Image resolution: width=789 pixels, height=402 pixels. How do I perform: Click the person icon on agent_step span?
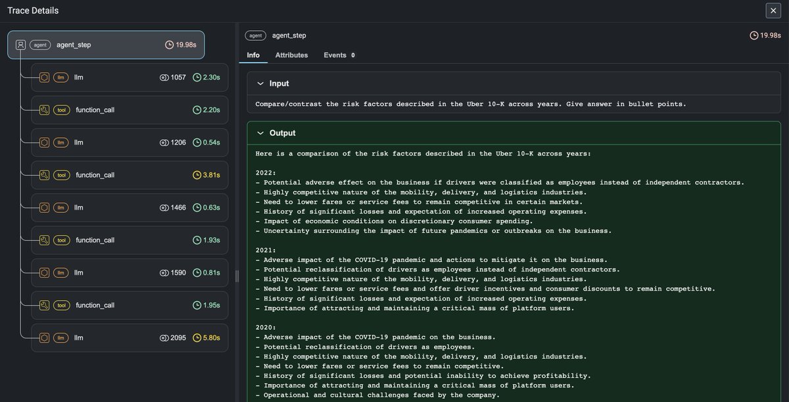20,45
